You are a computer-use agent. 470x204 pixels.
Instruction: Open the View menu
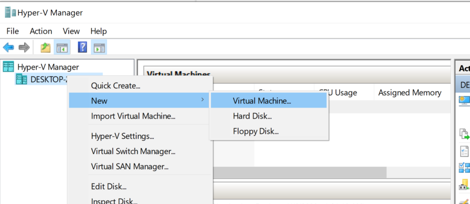(71, 31)
